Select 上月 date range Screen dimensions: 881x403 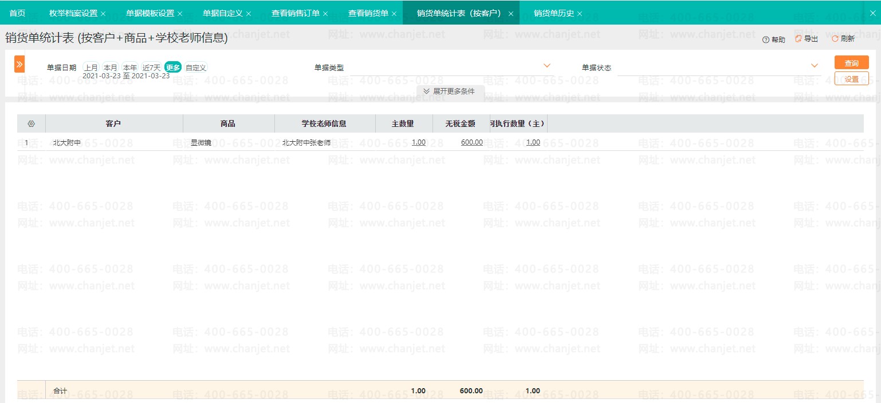pyautogui.click(x=91, y=67)
